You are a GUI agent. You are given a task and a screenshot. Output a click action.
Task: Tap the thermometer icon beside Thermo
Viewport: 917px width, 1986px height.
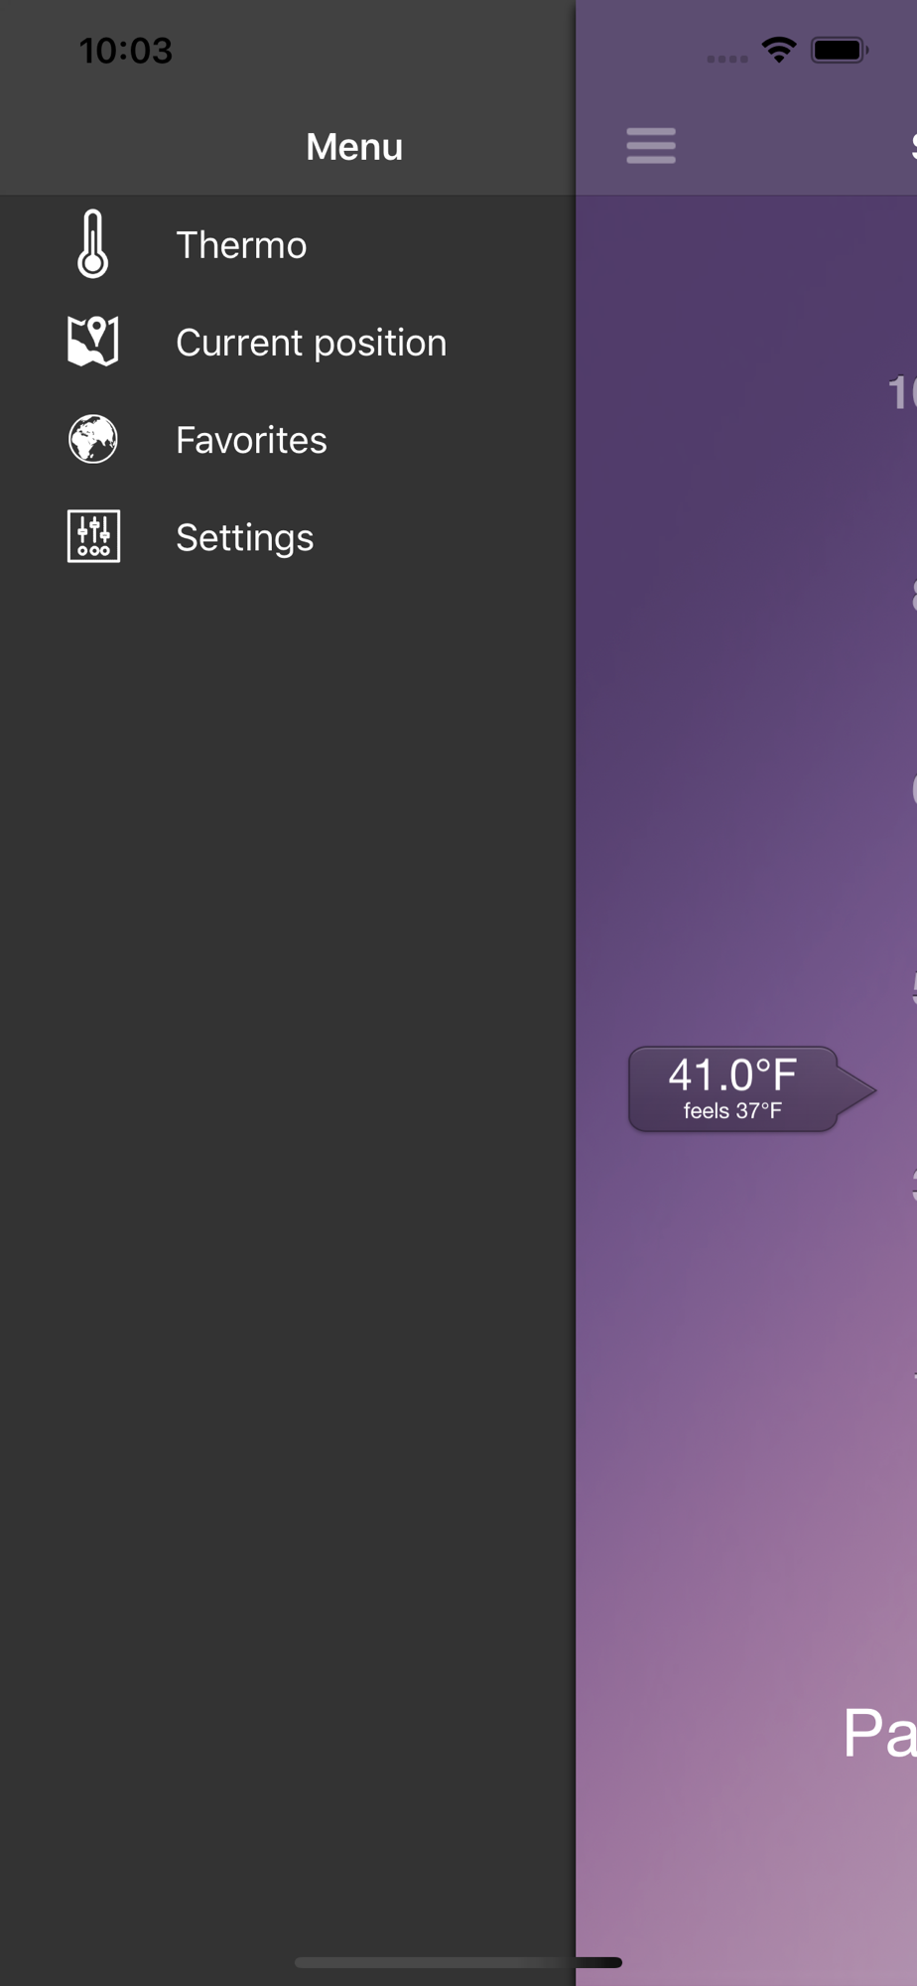click(x=93, y=244)
